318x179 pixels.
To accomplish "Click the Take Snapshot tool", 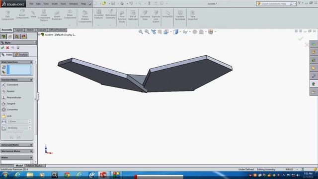I will point(192,15).
